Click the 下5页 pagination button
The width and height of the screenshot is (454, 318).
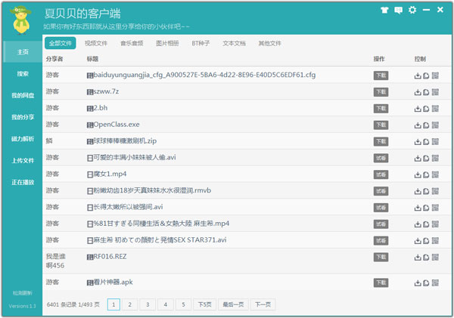tap(205, 304)
